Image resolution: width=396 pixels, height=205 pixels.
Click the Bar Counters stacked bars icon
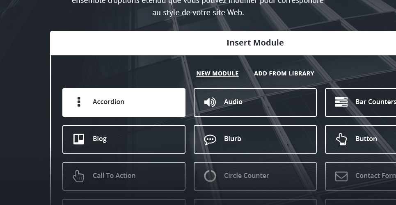point(341,102)
